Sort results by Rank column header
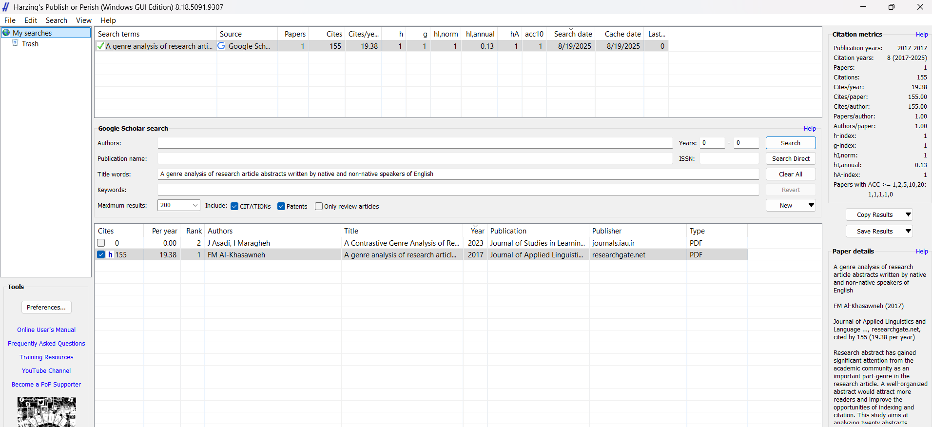 [193, 231]
